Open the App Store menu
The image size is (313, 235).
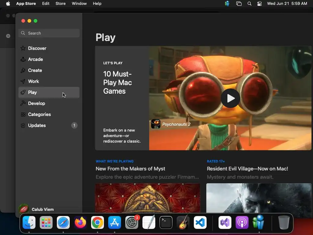[x=26, y=4]
